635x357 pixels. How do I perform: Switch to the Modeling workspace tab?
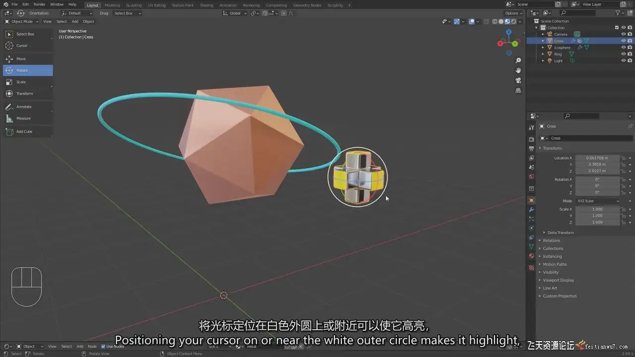coord(112,5)
